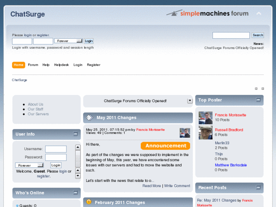Viewport: 276px width, 207px height.
Task: Open the About Us link
Action: pyautogui.click(x=35, y=104)
